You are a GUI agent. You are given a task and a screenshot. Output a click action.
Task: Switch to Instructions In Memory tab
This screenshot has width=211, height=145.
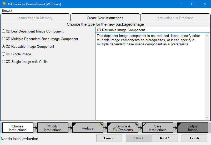point(35,18)
